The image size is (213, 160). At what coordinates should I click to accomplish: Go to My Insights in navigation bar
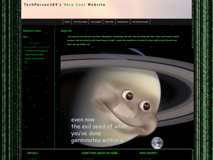point(96,22)
